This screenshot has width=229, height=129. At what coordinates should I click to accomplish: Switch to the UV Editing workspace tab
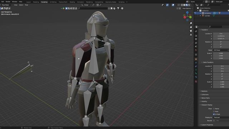click(x=53, y=2)
